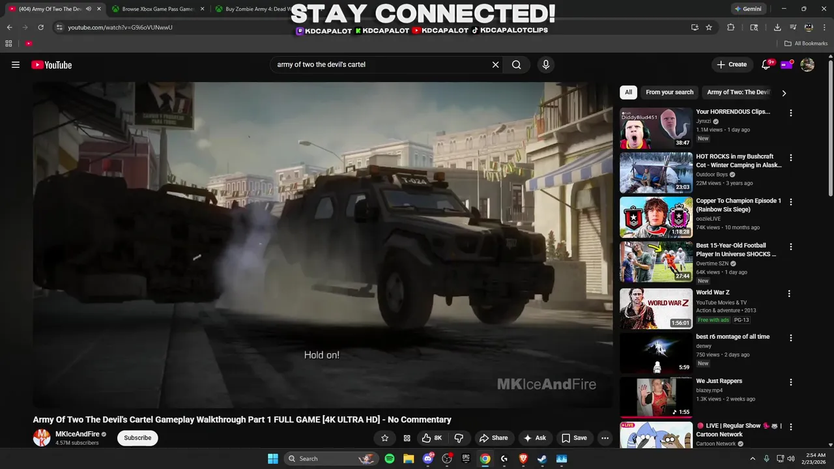Open Copper To Champion Episode 1 thumbnail
Image resolution: width=834 pixels, height=469 pixels.
(656, 218)
